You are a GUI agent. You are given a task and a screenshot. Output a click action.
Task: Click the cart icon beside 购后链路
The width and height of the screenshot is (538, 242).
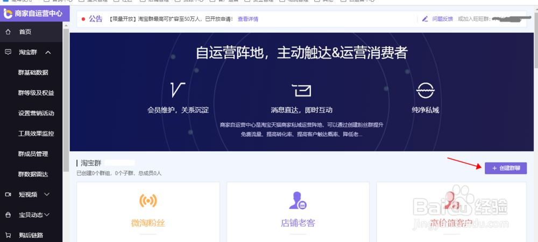click(8, 236)
